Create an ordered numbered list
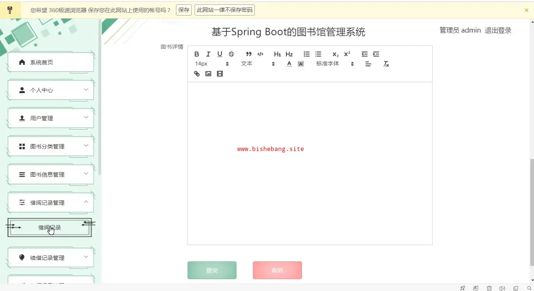 pos(307,54)
